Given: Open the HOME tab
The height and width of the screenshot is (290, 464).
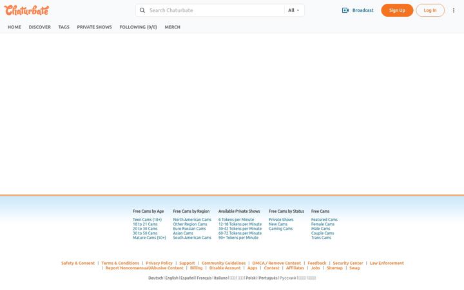Looking at the screenshot, I should 14,27.
